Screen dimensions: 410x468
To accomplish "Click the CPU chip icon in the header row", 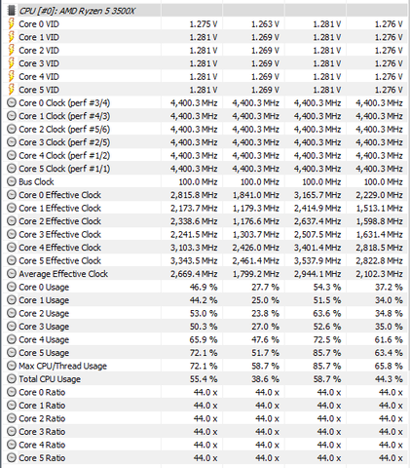I will pos(12,11).
